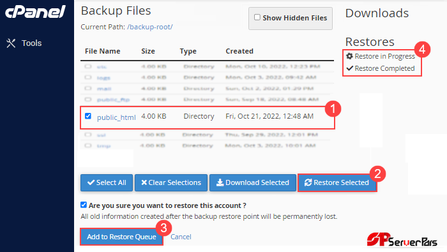Click the Restore Completed status

click(381, 68)
